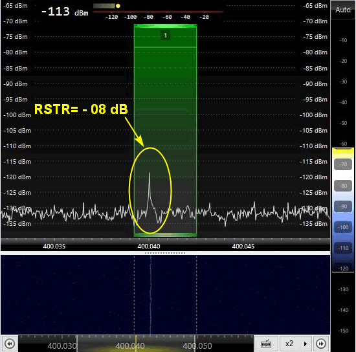This screenshot has height=352, width=356.
Task: Click the 400.035 frequency label on axis
Action: pyautogui.click(x=54, y=247)
